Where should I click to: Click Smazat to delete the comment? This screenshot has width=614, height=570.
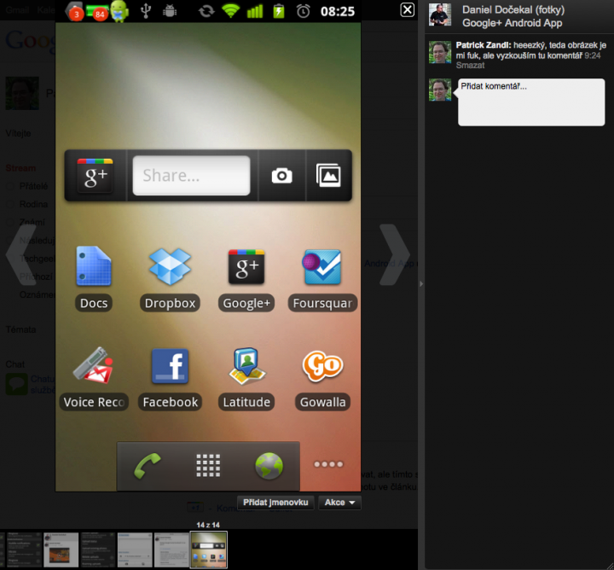point(470,66)
